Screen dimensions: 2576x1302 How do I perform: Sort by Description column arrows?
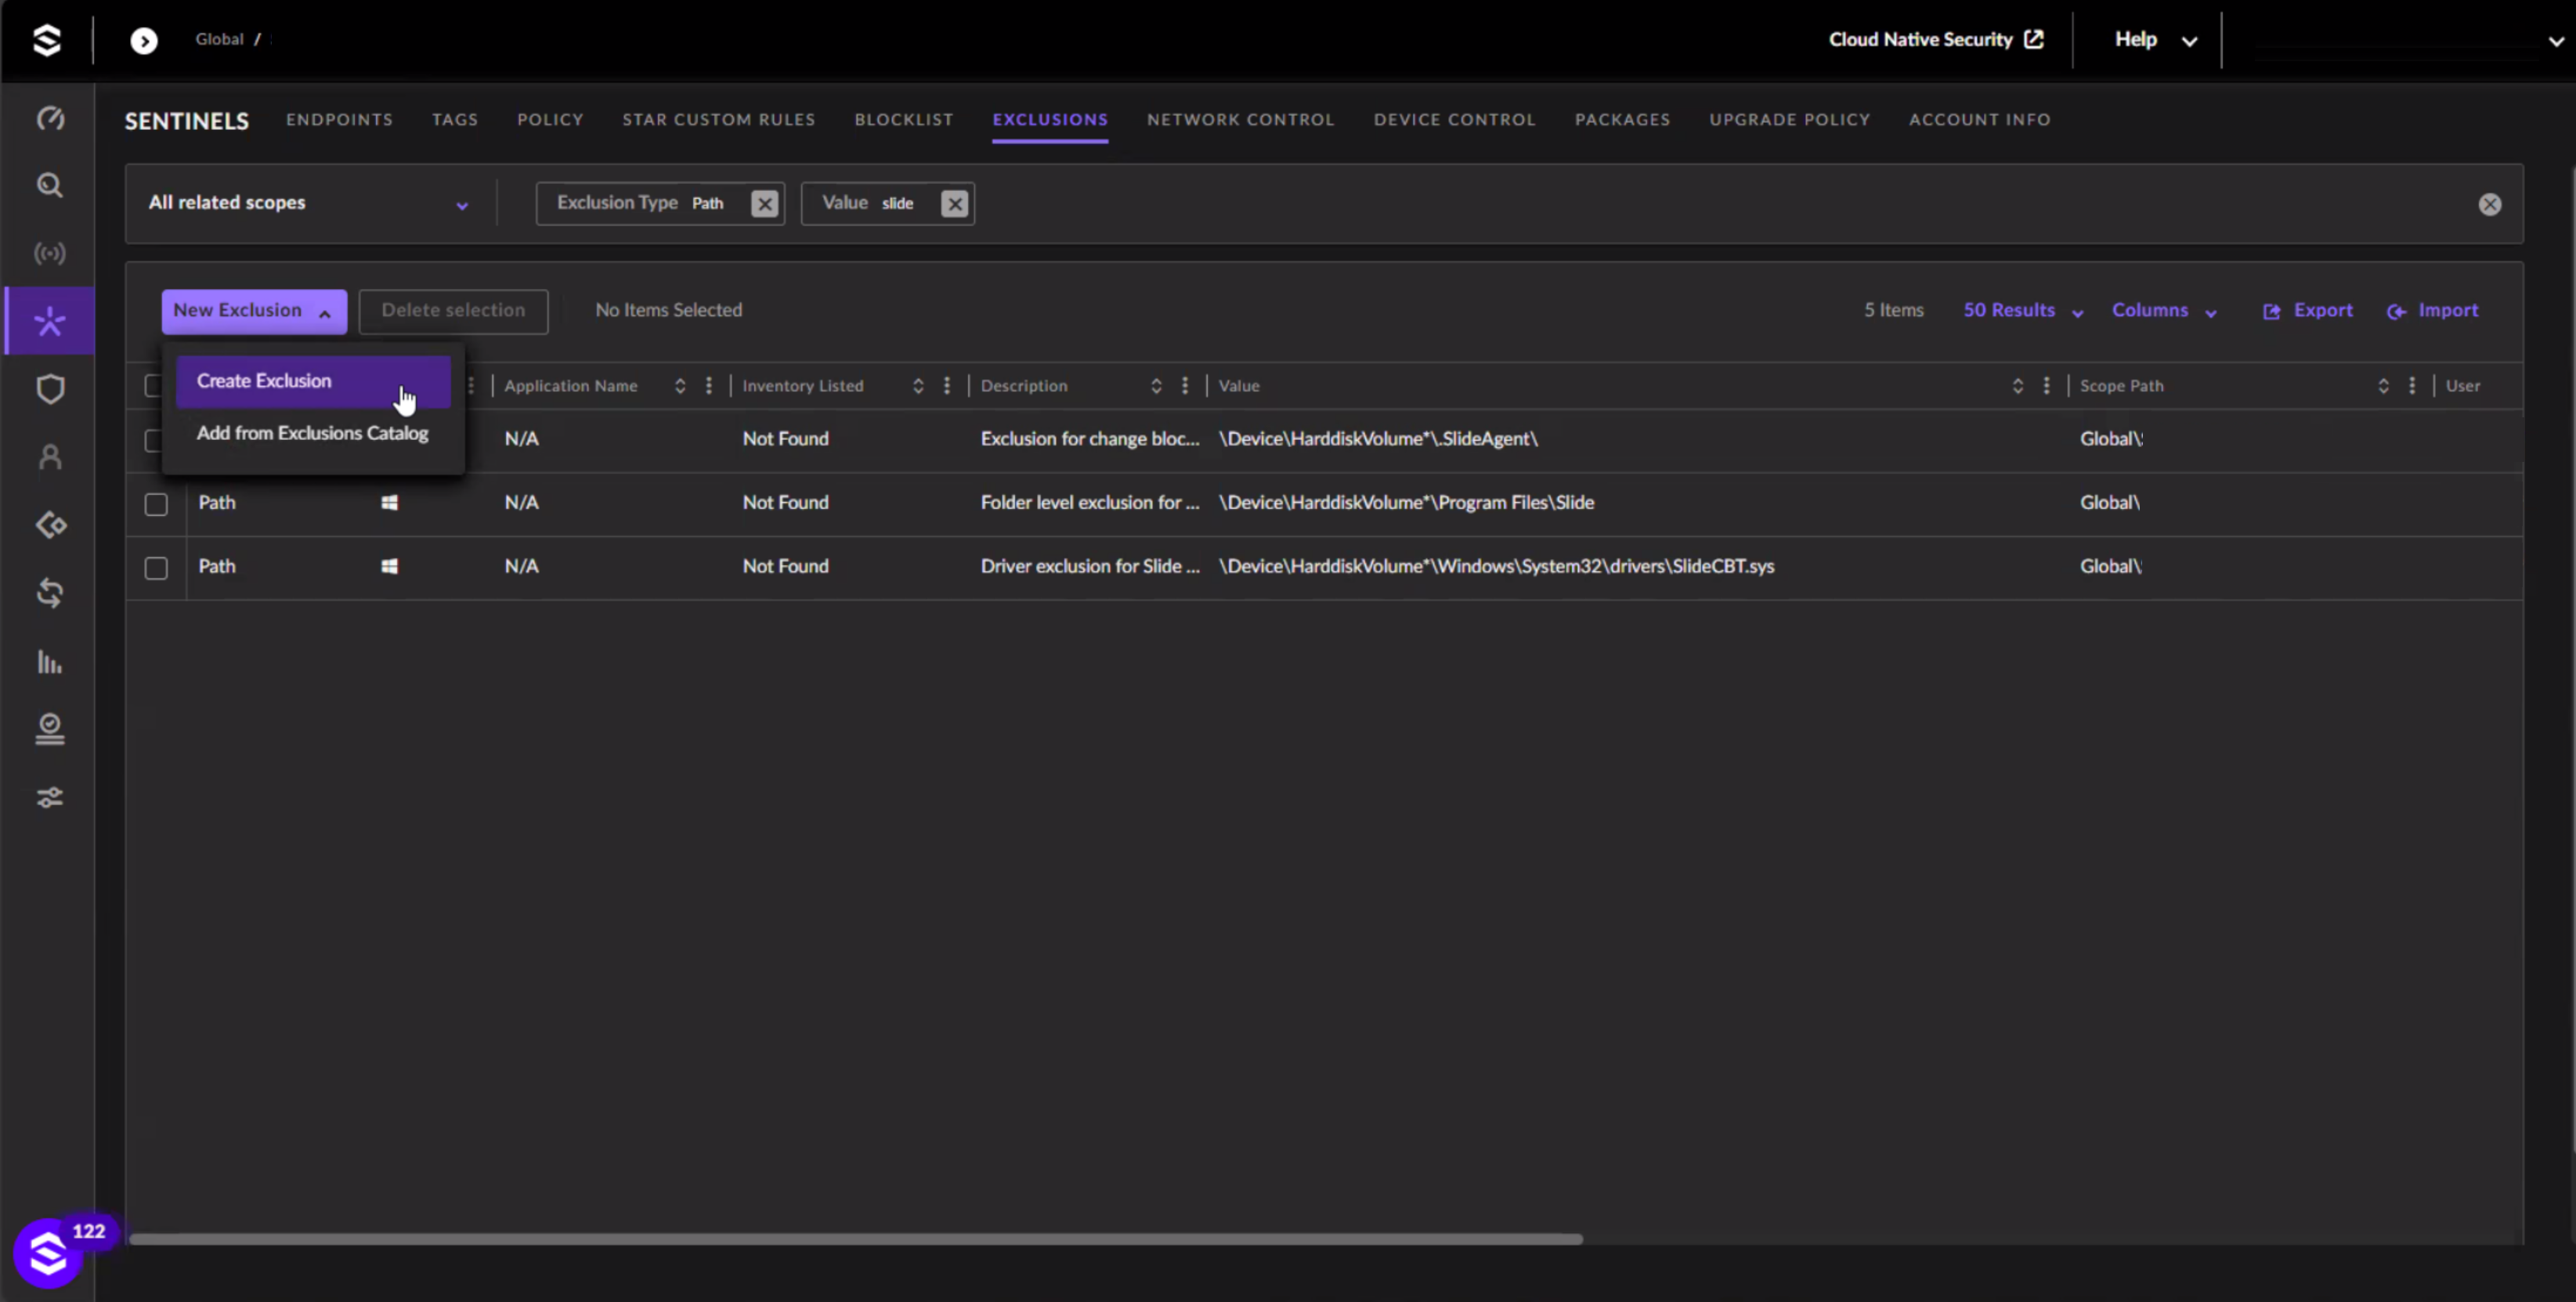click(x=1156, y=386)
